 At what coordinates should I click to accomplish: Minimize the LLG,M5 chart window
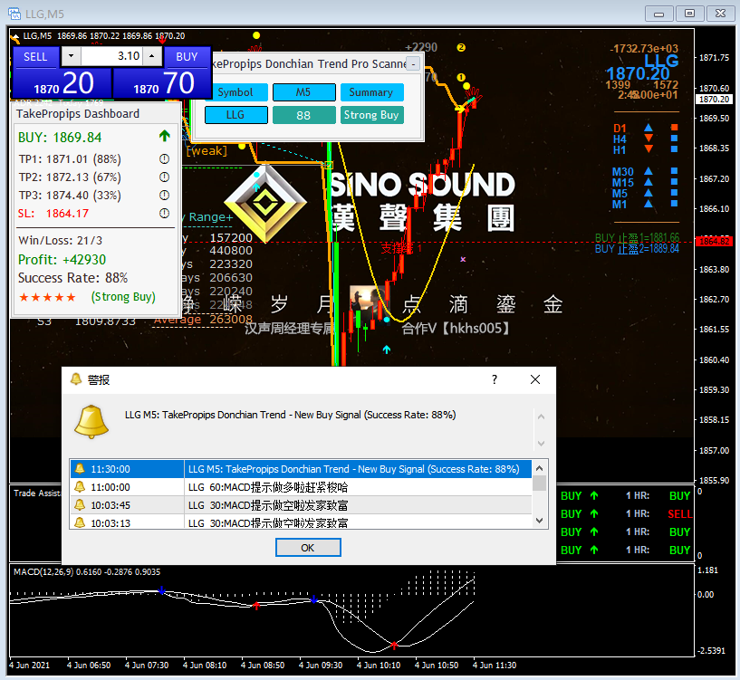658,14
